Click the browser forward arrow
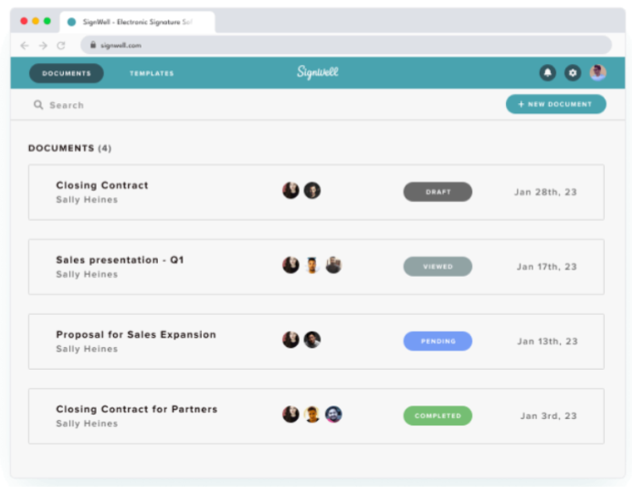The width and height of the screenshot is (632, 494). tap(43, 45)
